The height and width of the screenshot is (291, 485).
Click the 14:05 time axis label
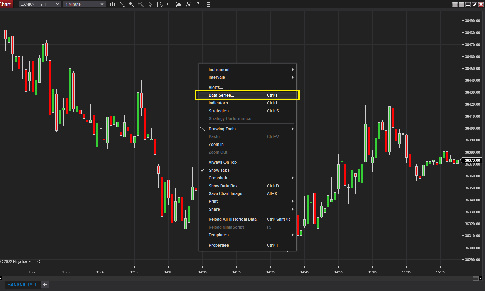(169, 272)
